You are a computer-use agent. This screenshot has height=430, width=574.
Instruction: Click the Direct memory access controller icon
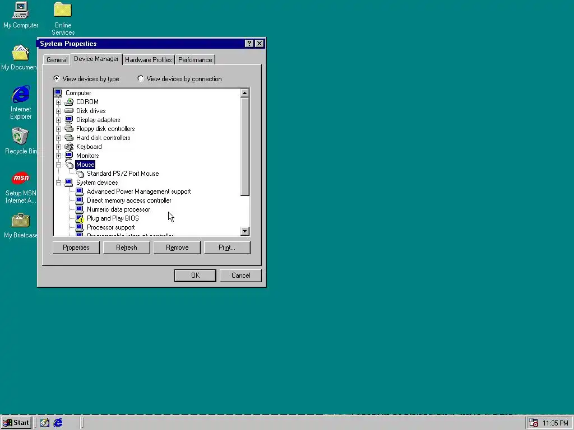[80, 200]
